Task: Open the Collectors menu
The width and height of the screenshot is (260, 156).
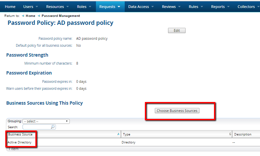Action: [x=248, y=7]
